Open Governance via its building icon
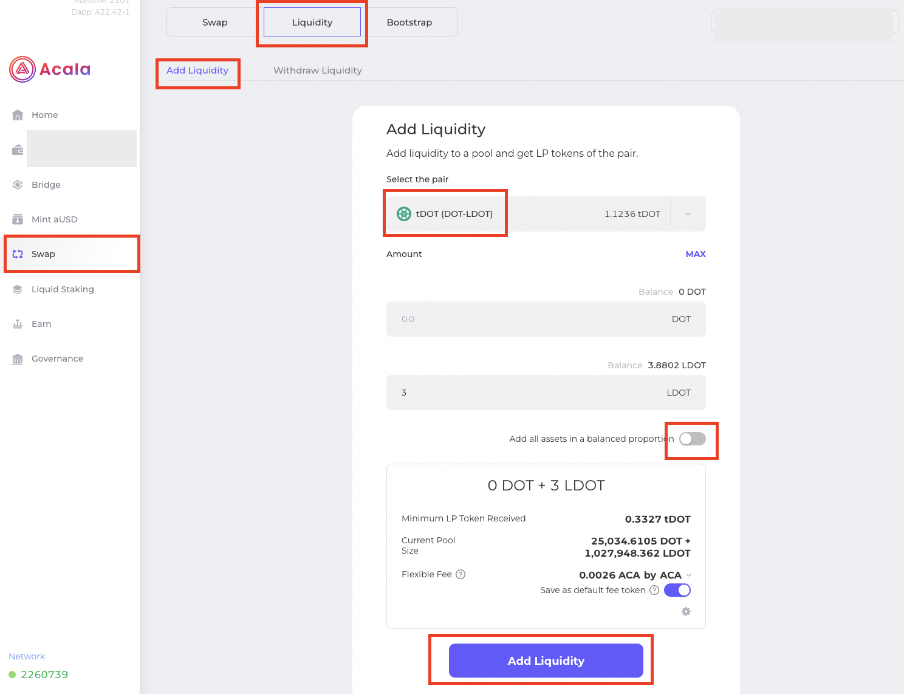904x694 pixels. coord(18,359)
